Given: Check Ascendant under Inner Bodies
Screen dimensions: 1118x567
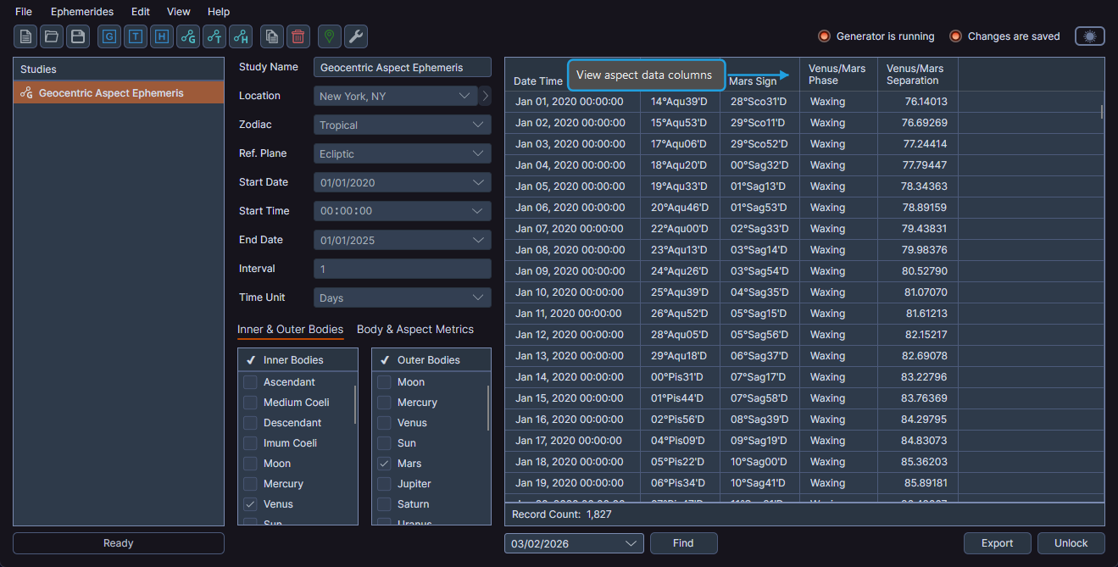Looking at the screenshot, I should pyautogui.click(x=250, y=381).
